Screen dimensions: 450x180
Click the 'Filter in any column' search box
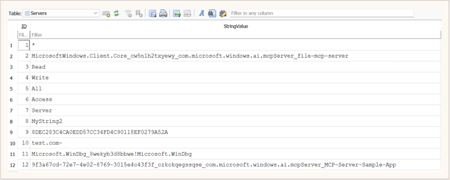[321, 13]
